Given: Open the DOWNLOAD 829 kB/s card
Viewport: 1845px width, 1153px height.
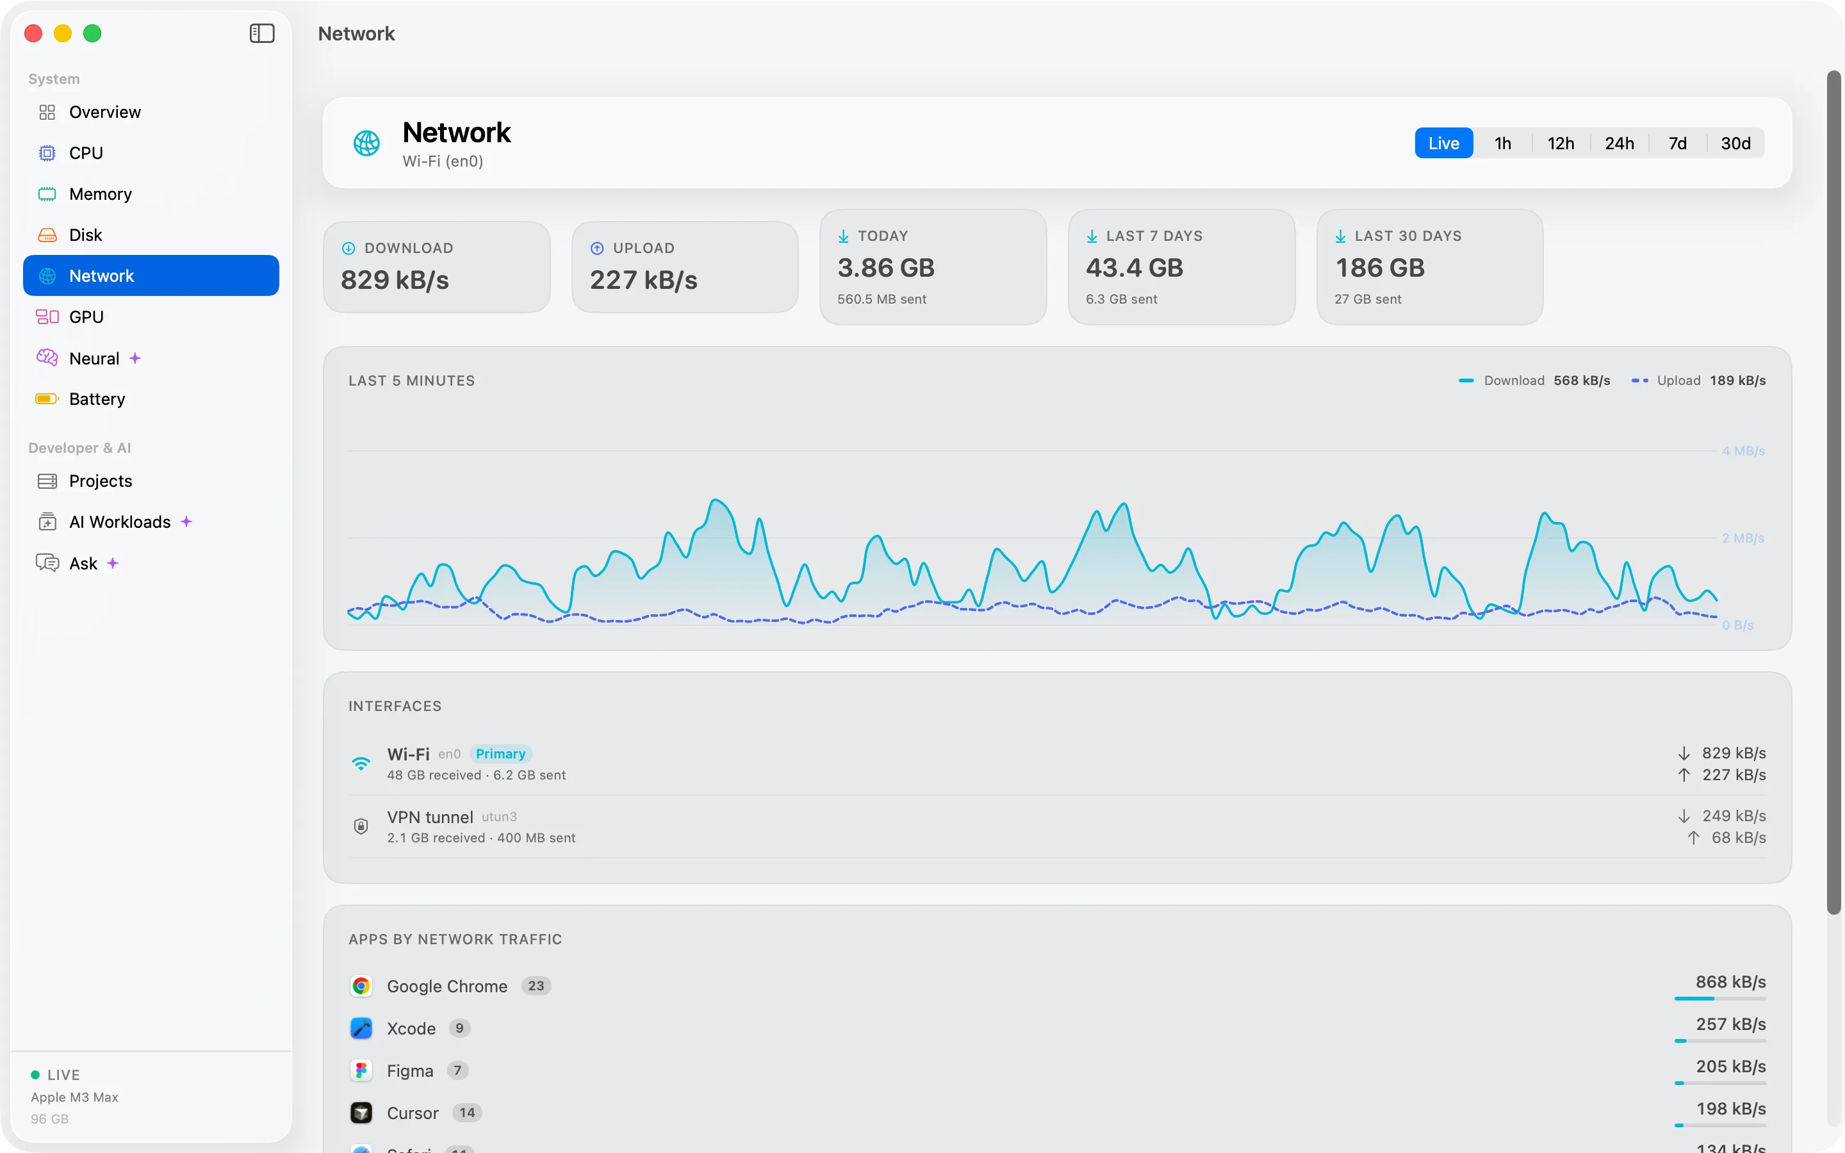Looking at the screenshot, I should (x=437, y=267).
